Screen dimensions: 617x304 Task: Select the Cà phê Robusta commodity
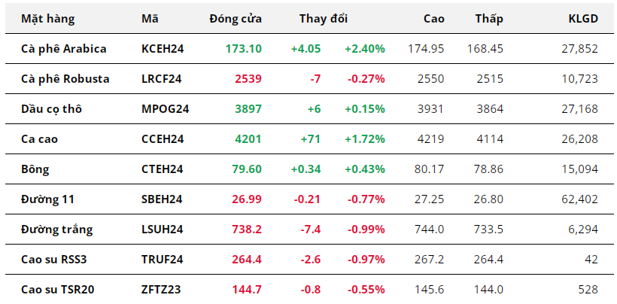pyautogui.click(x=65, y=79)
